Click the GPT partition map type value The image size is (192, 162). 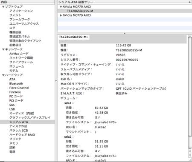[141, 88]
